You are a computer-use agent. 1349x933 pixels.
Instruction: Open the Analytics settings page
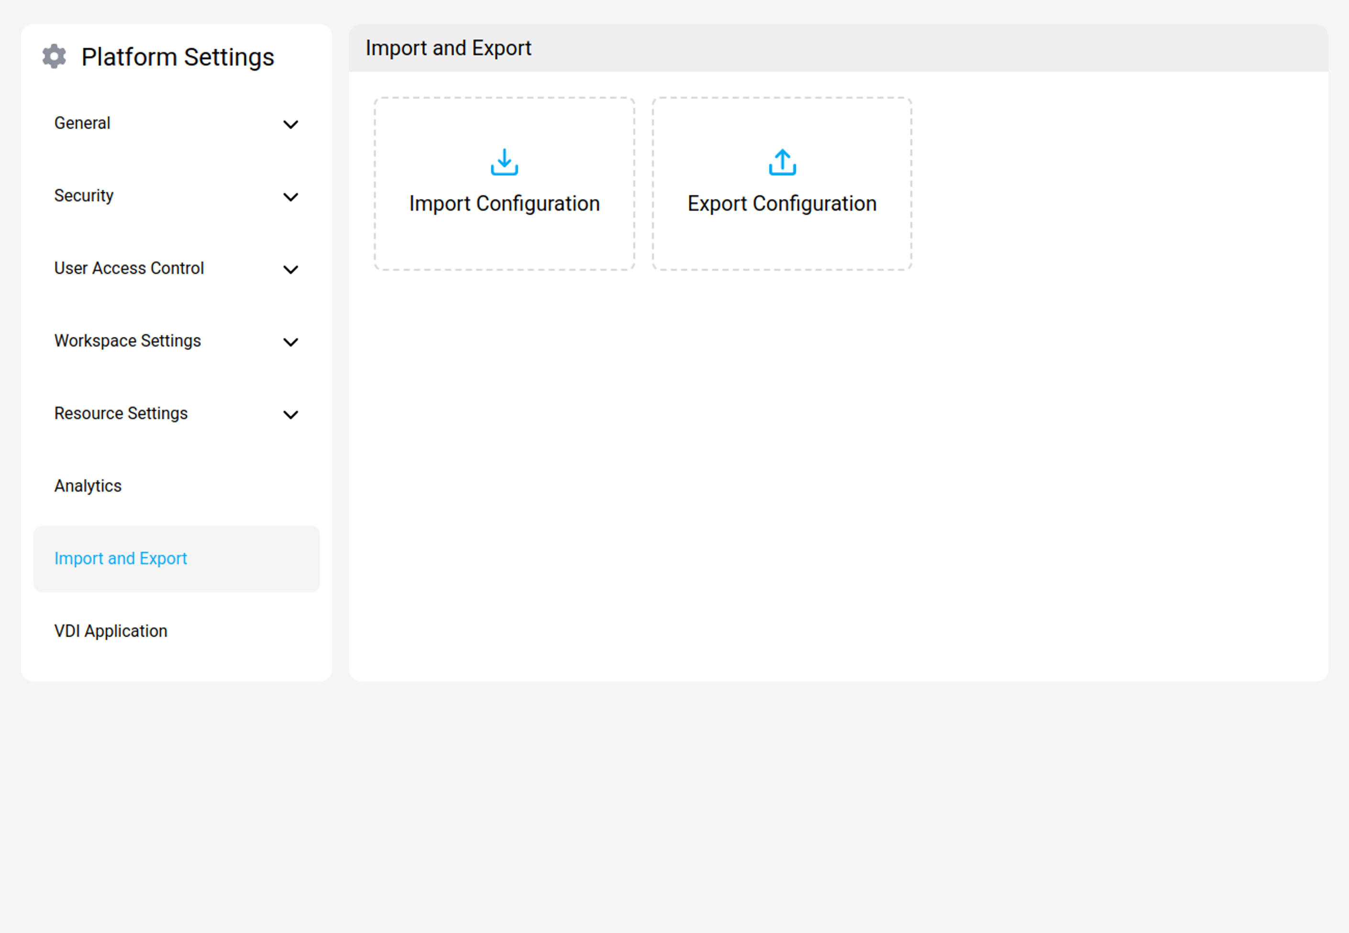[x=88, y=486]
